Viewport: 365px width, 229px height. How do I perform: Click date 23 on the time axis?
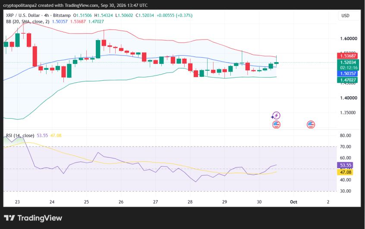(x=17, y=202)
